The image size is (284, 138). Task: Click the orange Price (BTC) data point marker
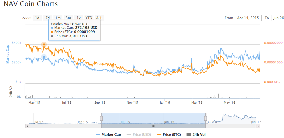(44, 44)
